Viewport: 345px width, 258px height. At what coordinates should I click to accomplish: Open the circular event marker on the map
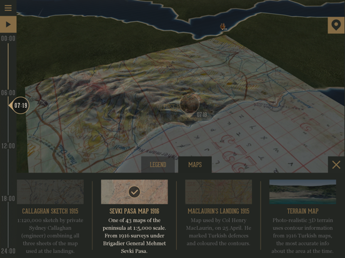point(189,104)
